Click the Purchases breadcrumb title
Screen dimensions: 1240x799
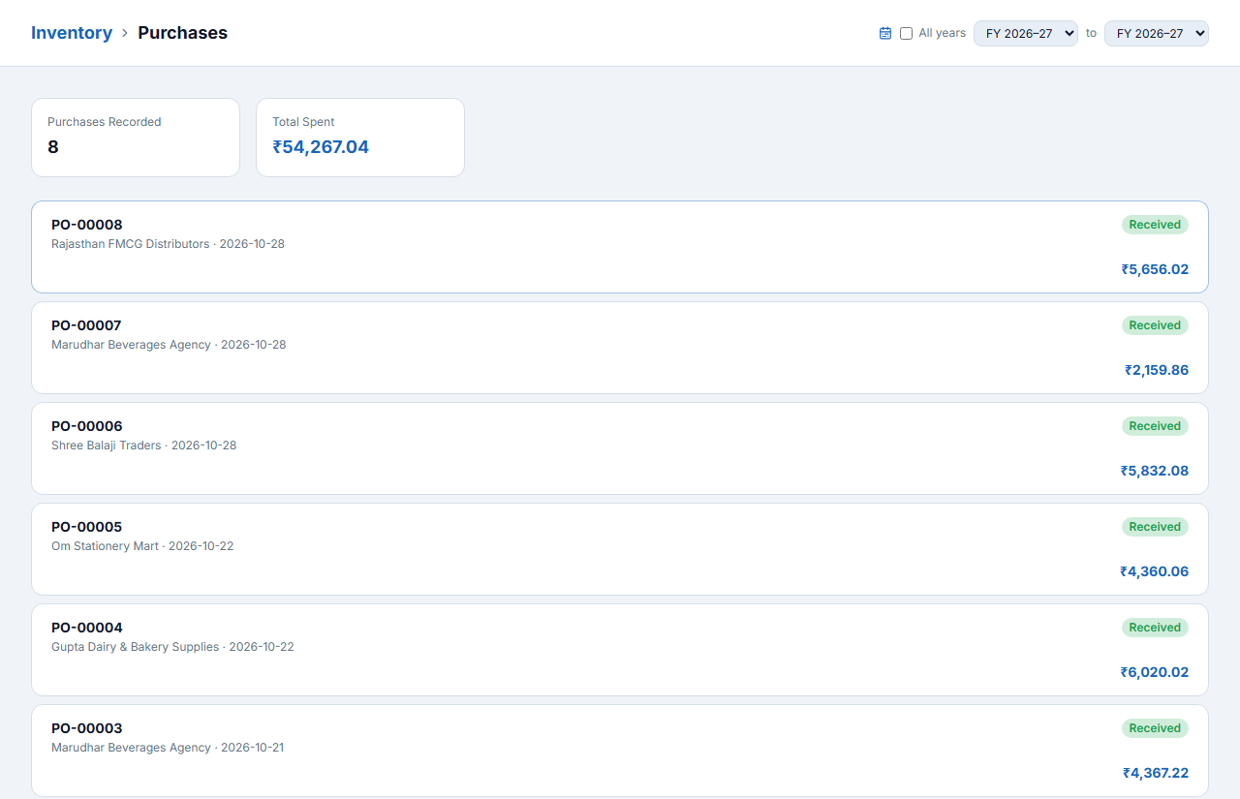click(x=183, y=33)
